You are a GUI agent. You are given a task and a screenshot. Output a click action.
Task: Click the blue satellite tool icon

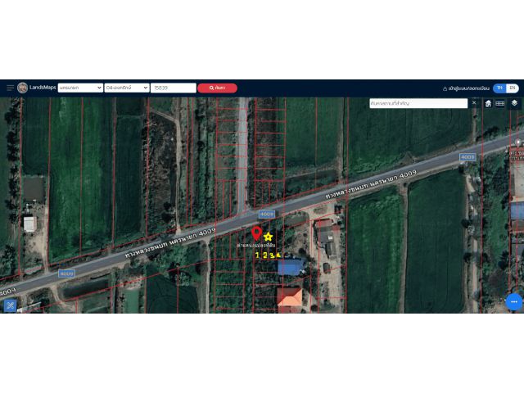coord(11,305)
